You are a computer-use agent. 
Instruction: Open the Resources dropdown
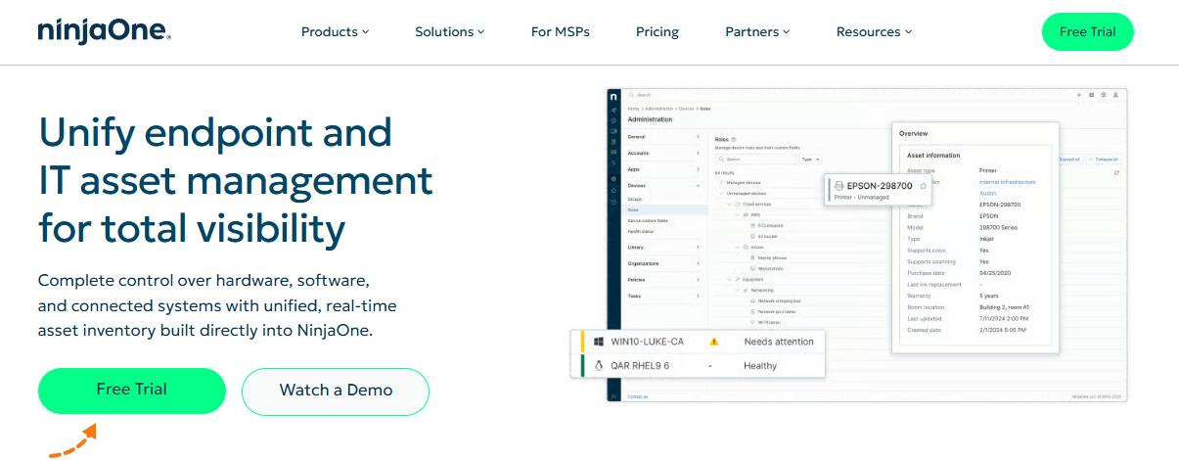pos(874,31)
